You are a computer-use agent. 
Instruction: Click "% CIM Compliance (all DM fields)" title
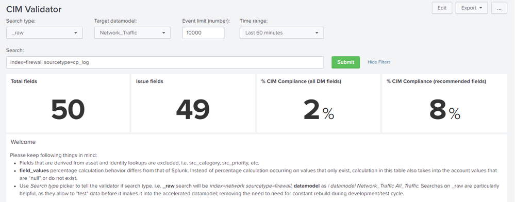301,81
